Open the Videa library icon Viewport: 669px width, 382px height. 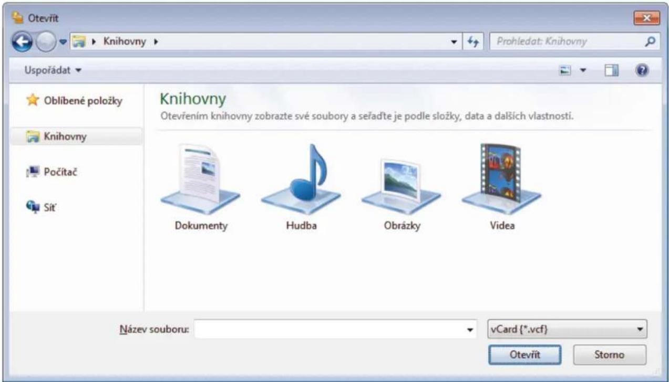coord(501,178)
